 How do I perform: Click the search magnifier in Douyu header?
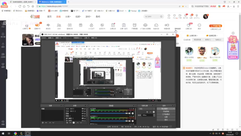click(x=161, y=17)
